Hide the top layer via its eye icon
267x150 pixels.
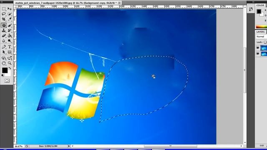pos(258,48)
